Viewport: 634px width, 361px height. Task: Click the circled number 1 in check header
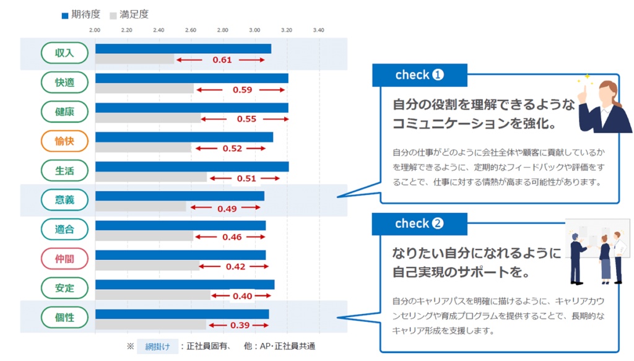point(438,75)
